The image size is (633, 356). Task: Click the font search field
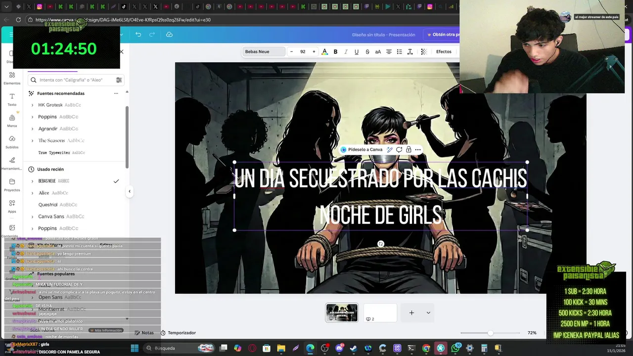coord(76,80)
